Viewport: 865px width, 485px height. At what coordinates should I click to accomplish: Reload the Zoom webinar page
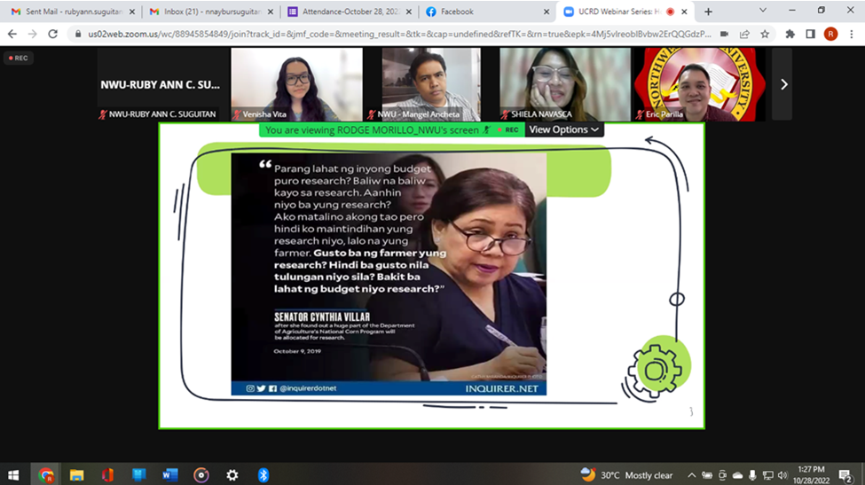click(52, 34)
